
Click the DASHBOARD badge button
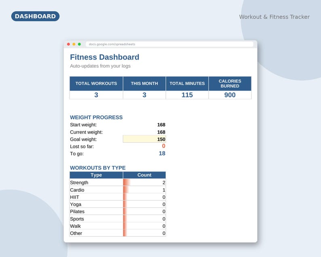click(36, 16)
